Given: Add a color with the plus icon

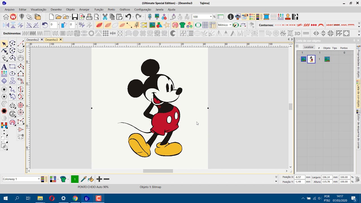Looking at the screenshot, I should [x=99, y=179].
